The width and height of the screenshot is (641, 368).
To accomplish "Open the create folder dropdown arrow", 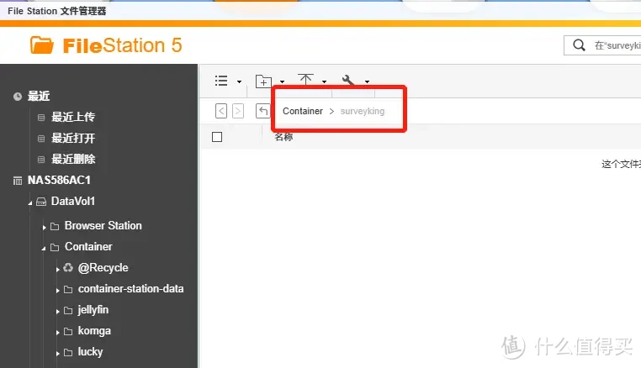I will click(x=282, y=81).
